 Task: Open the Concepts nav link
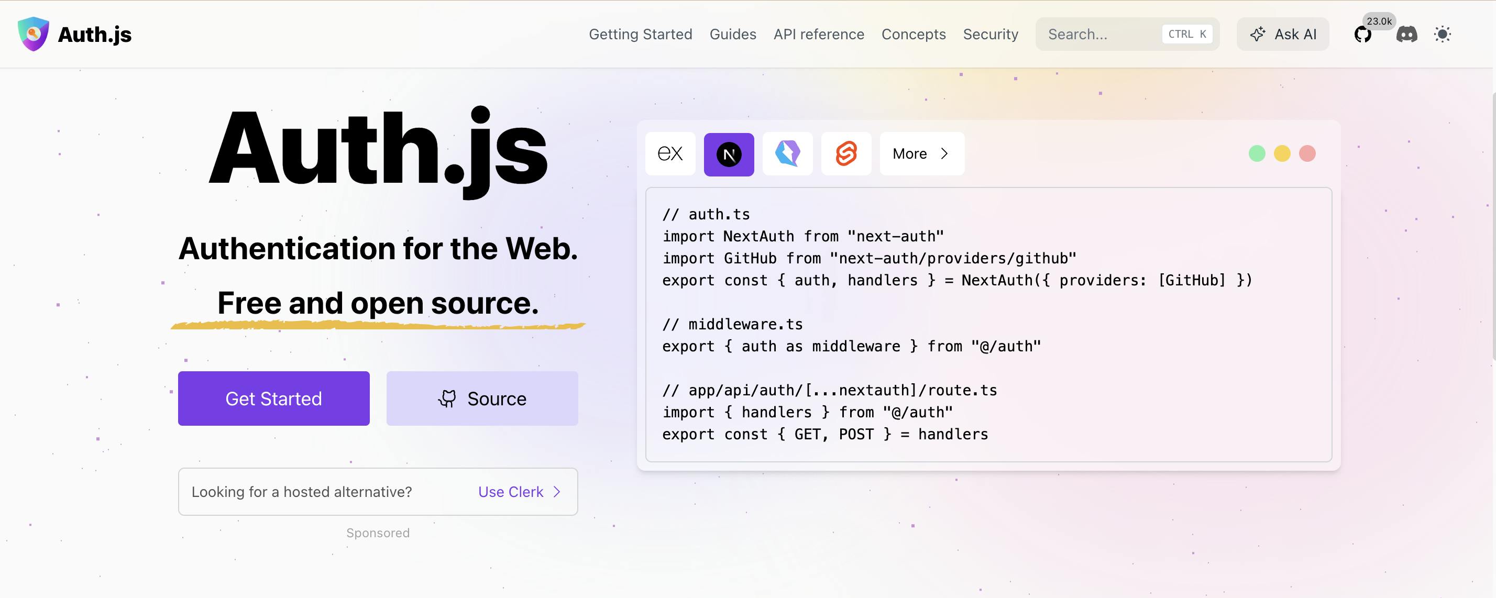913,34
